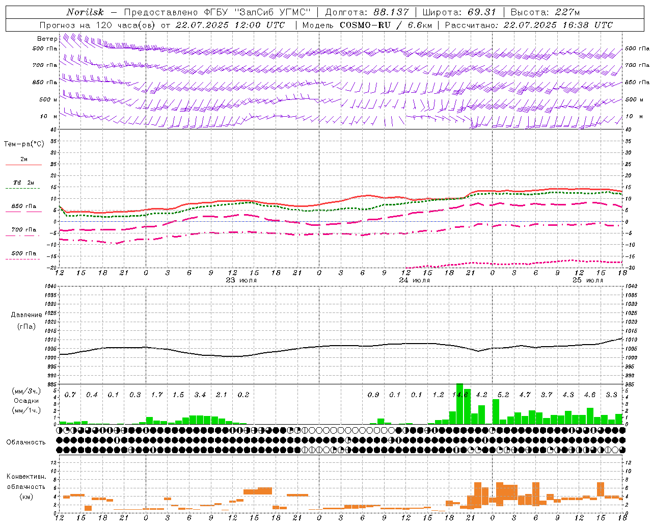This screenshot has width=652, height=522.
Task: Click the precipitation total 3.7
Action: (x=547, y=395)
